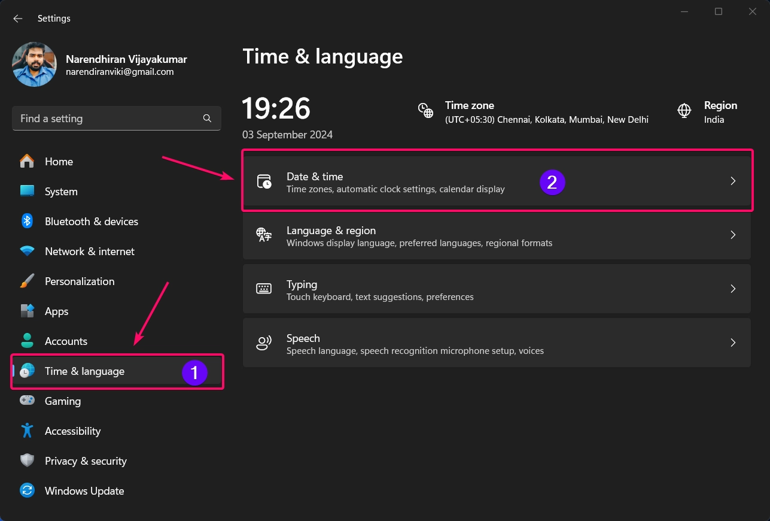This screenshot has height=521, width=770.
Task: Click the Speech person-voice icon
Action: click(264, 343)
